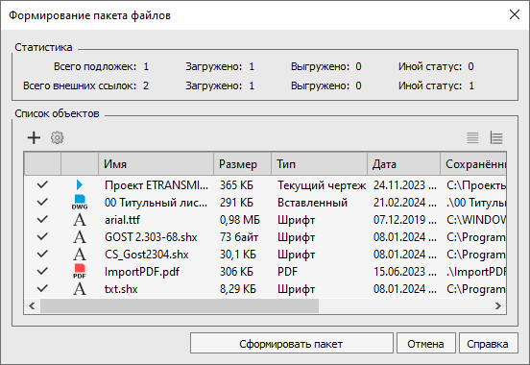Close the Формирование пакета файлов dialog
530x365 pixels.
tap(515, 14)
